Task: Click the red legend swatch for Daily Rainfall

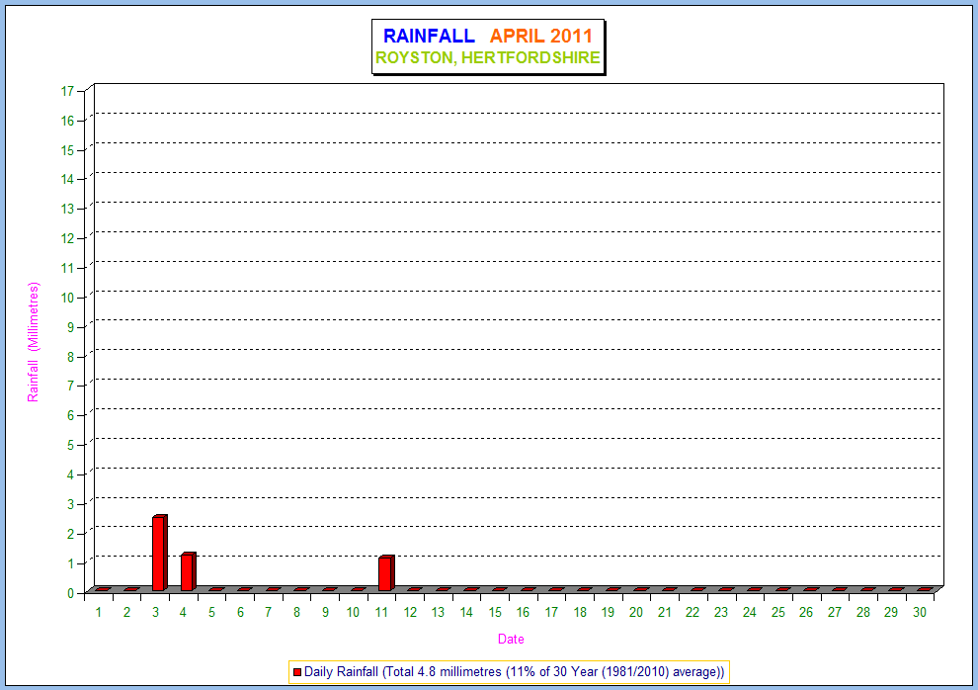Action: 297,672
